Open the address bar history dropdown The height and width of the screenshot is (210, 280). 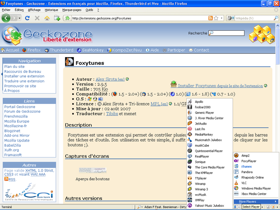[x=222, y=18]
